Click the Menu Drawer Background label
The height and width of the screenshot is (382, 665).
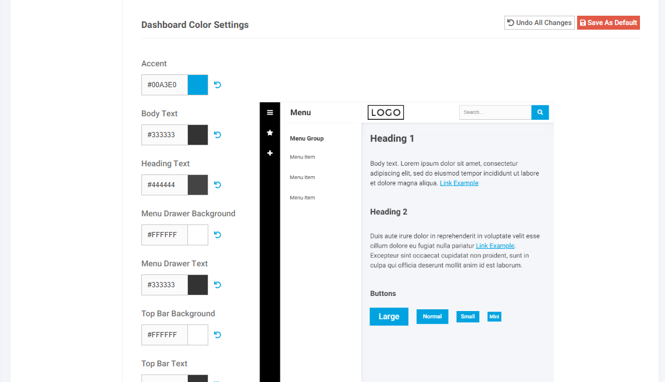click(189, 214)
